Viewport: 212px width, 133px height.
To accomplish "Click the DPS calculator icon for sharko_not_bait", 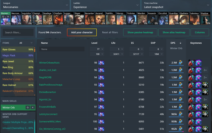I will pos(181,70).
